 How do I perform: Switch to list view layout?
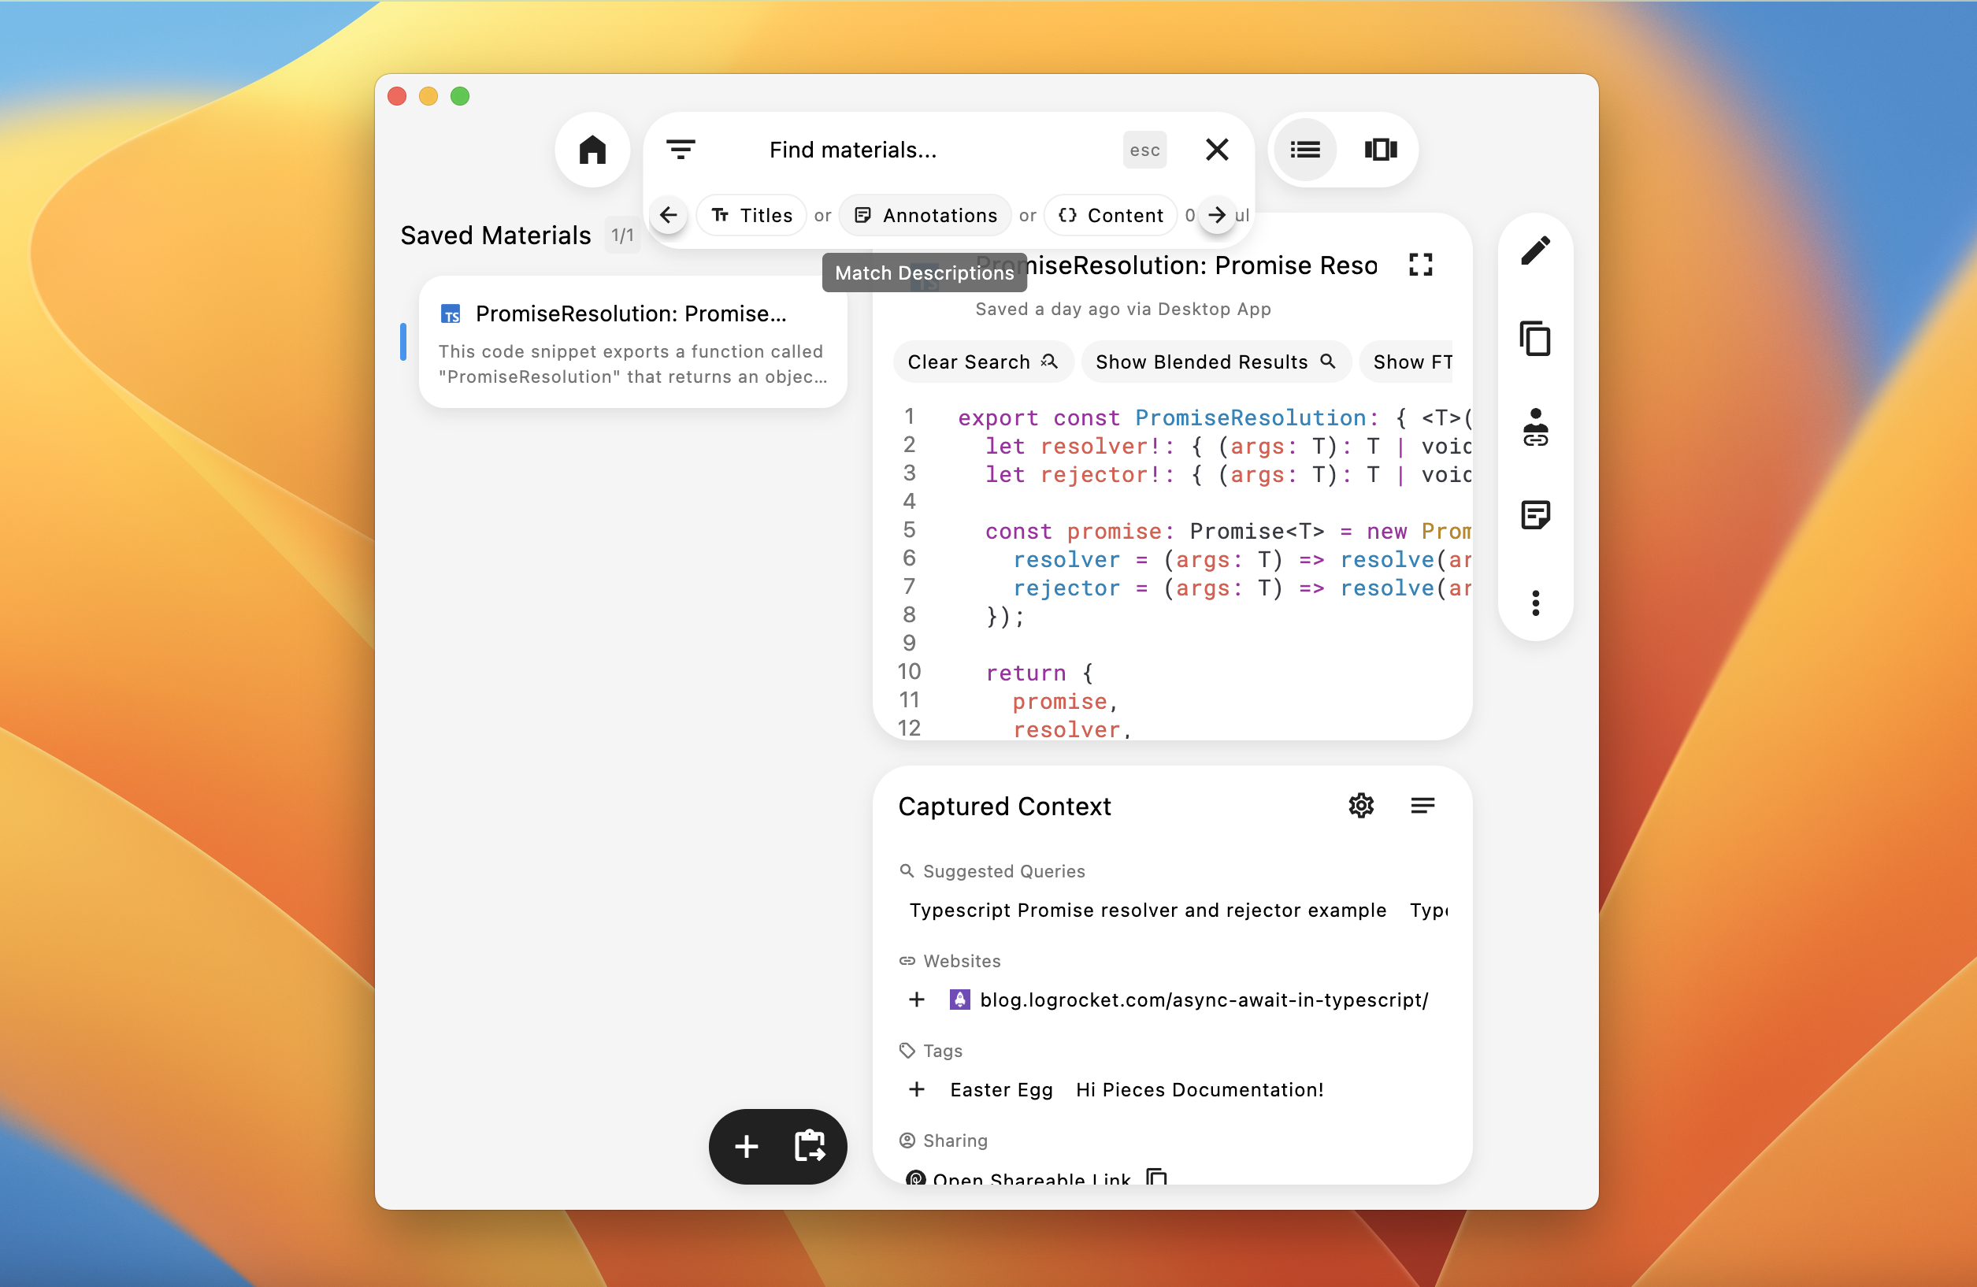click(1305, 150)
